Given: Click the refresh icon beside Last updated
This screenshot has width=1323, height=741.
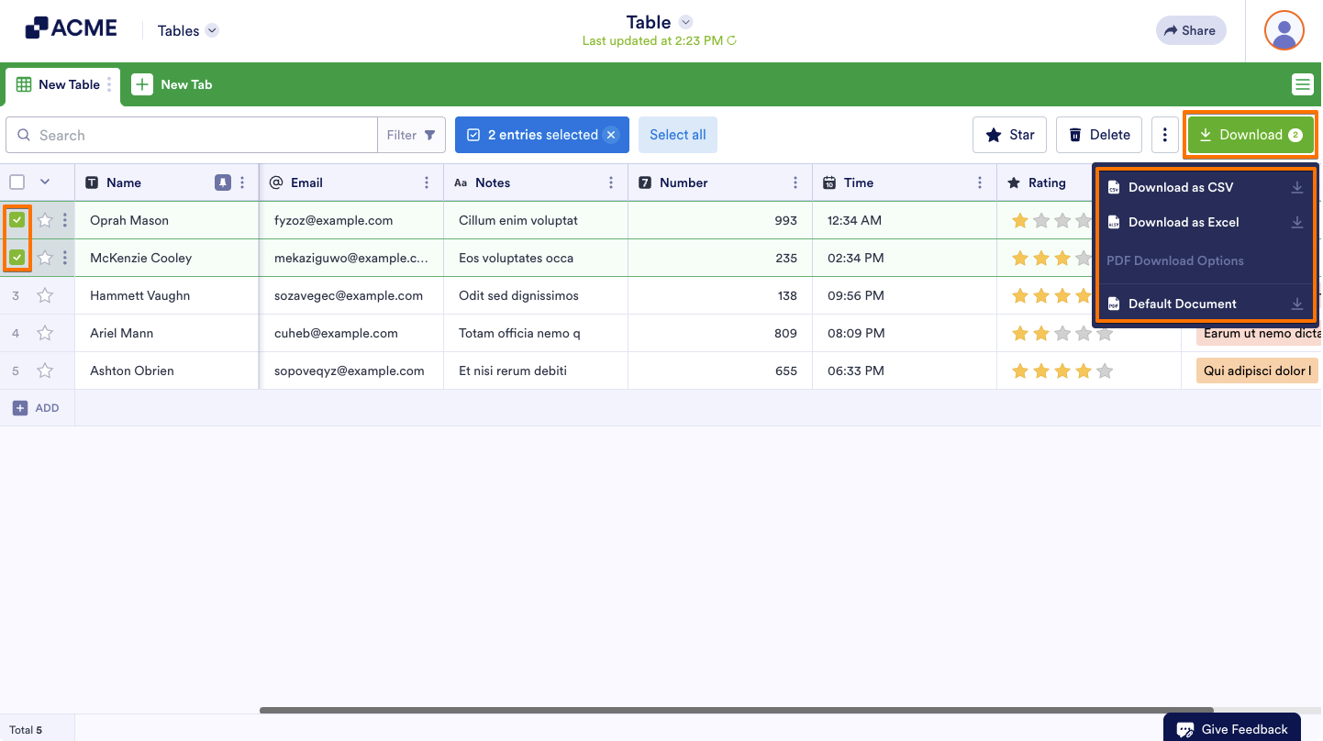Looking at the screenshot, I should [x=731, y=40].
